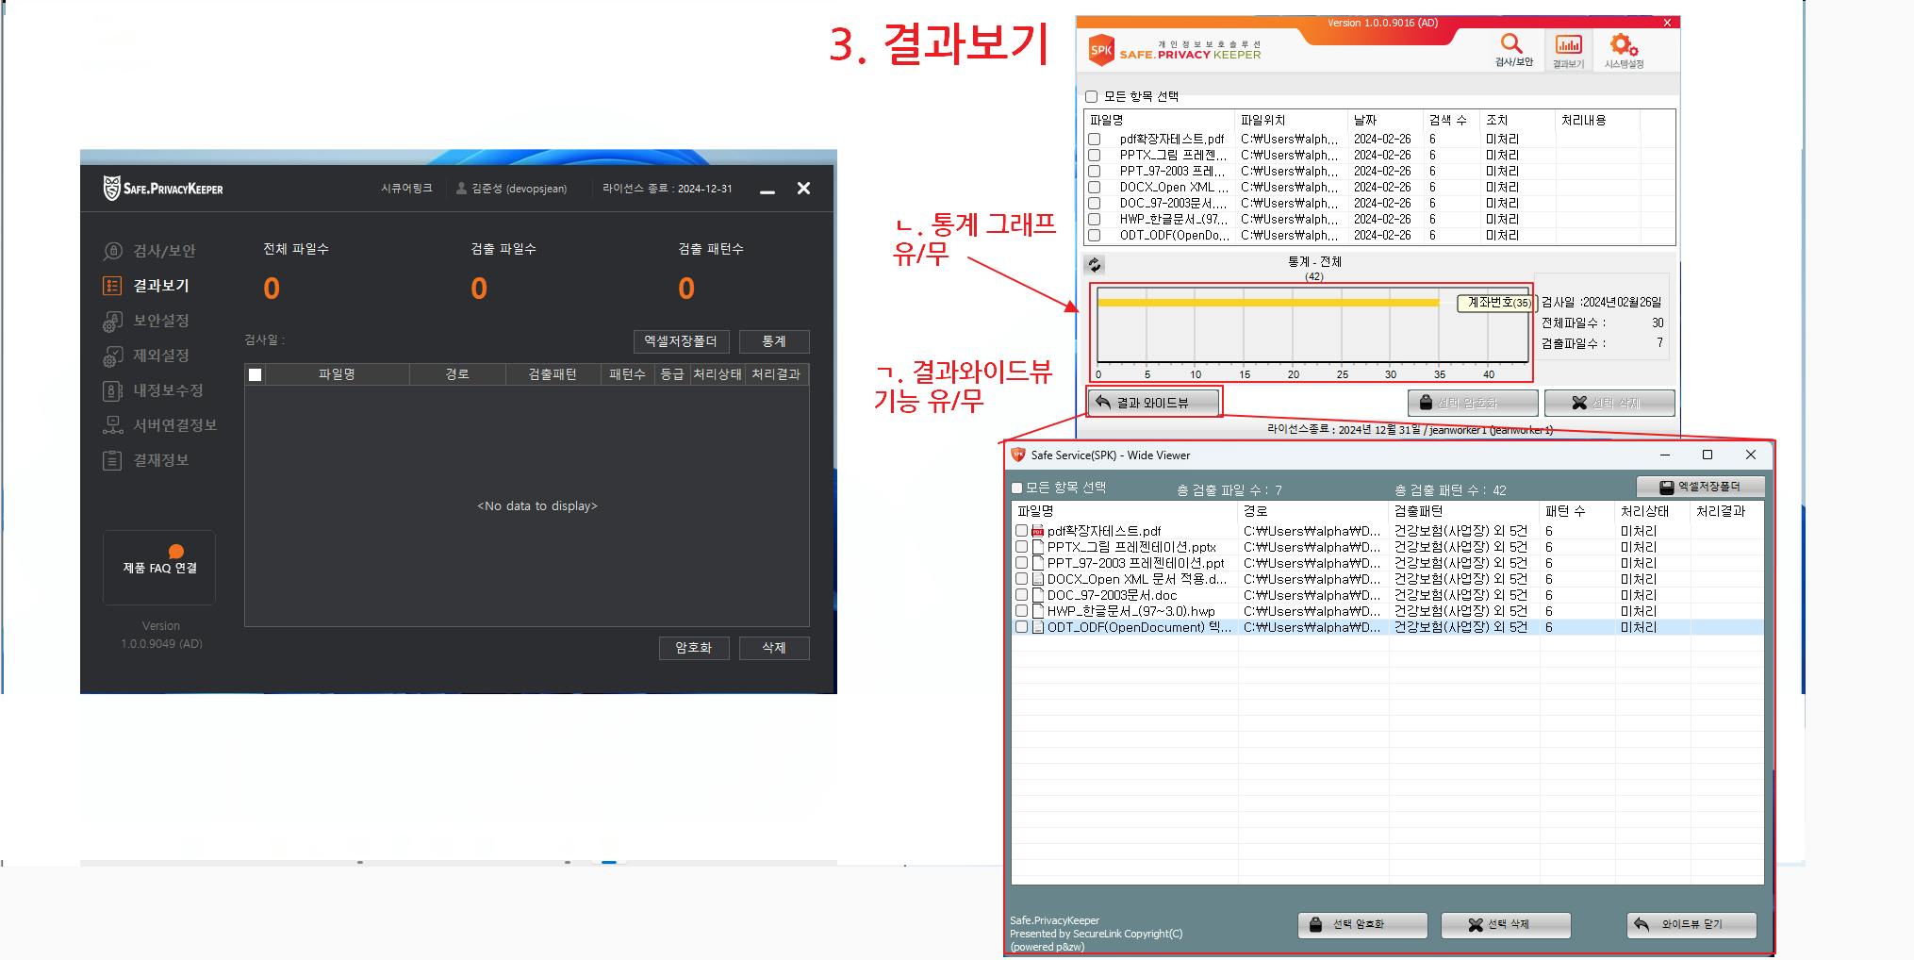Check the PPTX_그림 프레젠 row in old version list
This screenshot has width=1914, height=960.
coord(1094,156)
